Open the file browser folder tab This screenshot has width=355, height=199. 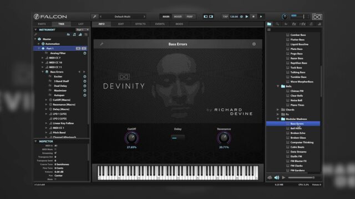click(x=269, y=24)
